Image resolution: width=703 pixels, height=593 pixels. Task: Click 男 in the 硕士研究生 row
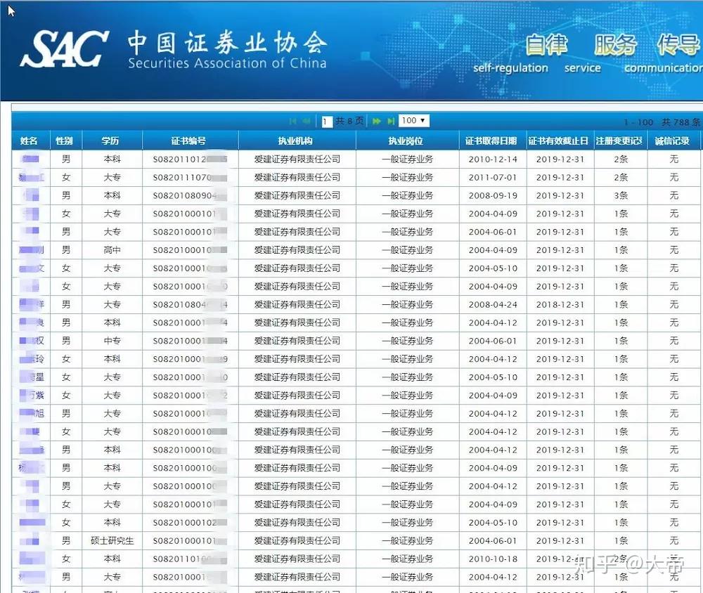66,540
